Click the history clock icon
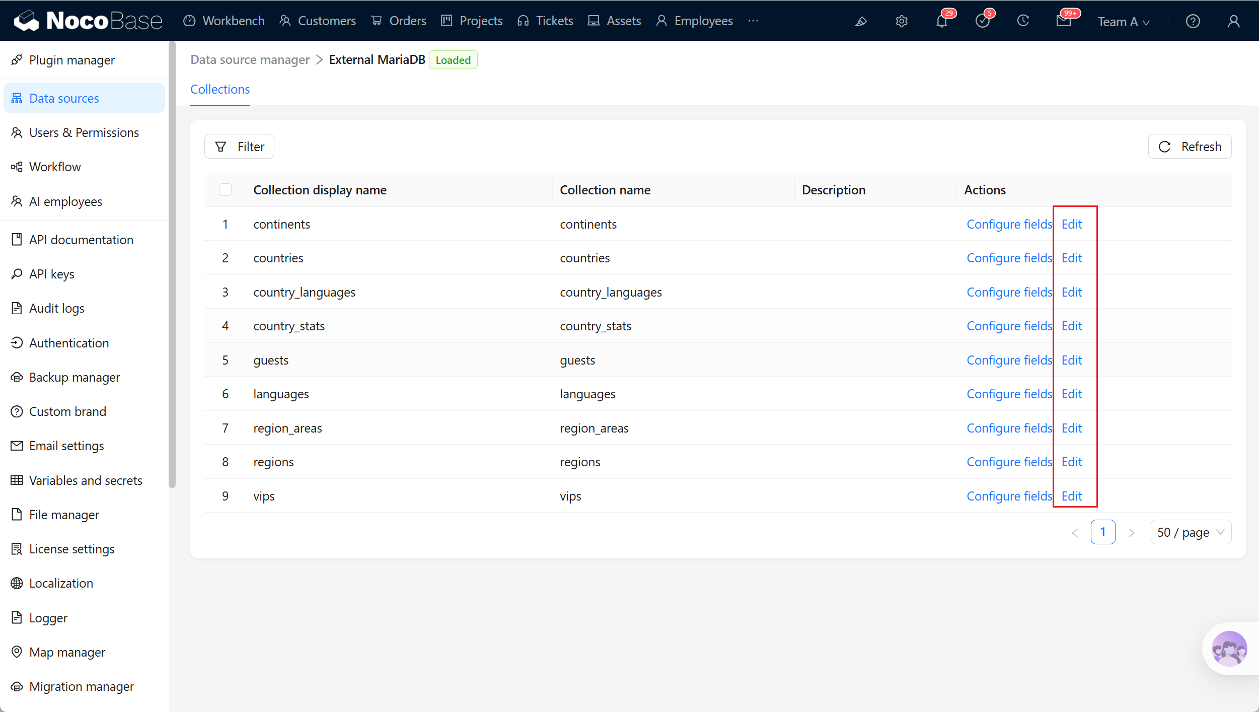Image resolution: width=1259 pixels, height=712 pixels. tap(1023, 21)
